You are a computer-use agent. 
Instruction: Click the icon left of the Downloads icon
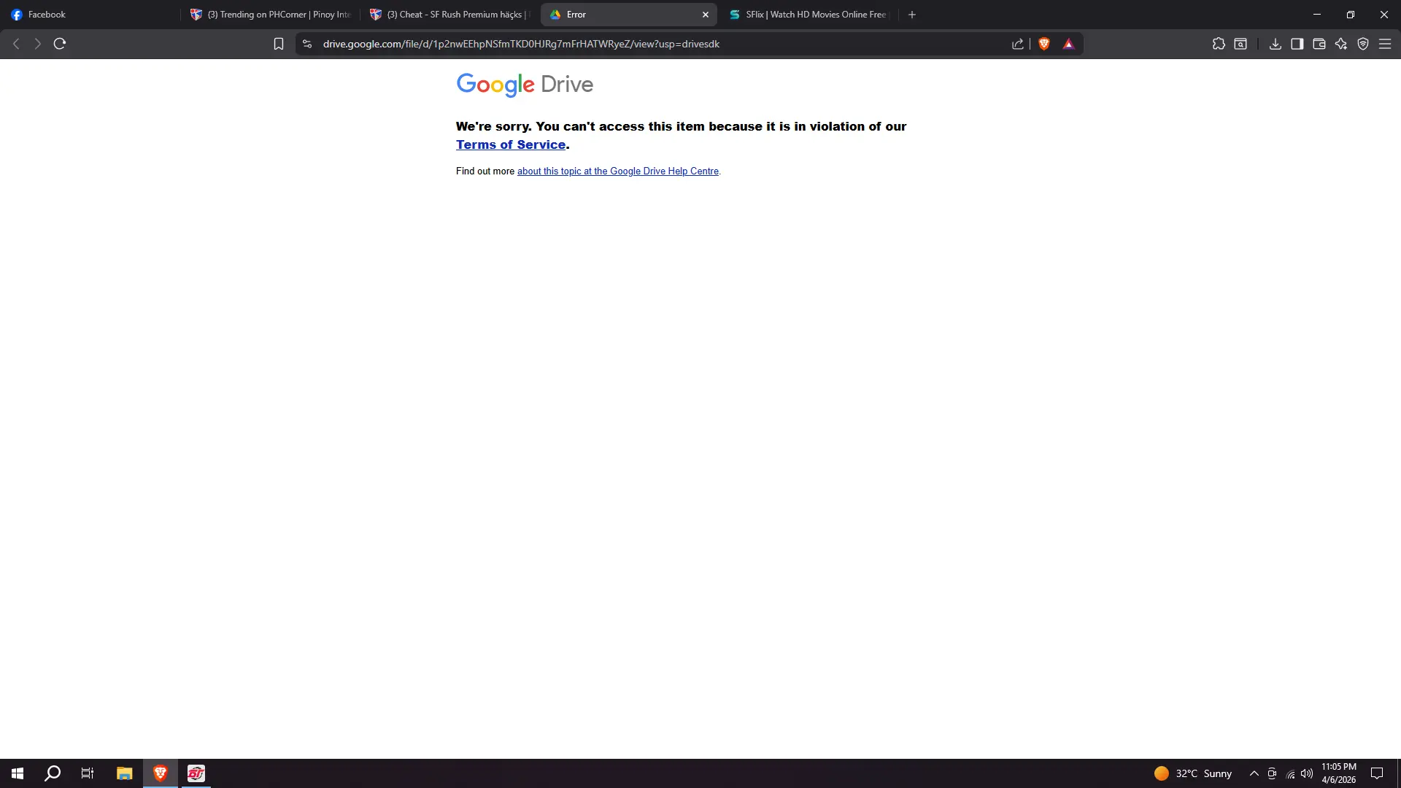(x=1240, y=44)
